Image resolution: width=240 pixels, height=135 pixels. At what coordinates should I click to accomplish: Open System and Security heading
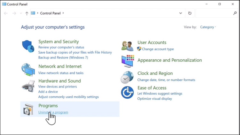point(58,41)
